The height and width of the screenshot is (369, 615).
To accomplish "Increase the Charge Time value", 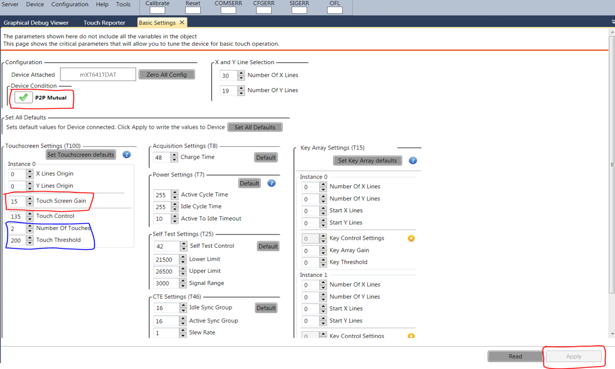I will (174, 154).
